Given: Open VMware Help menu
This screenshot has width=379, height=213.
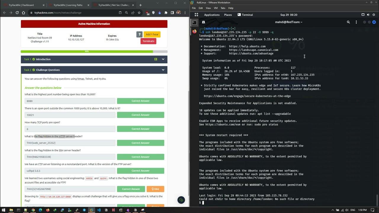Looking at the screenshot, I should (231, 8).
